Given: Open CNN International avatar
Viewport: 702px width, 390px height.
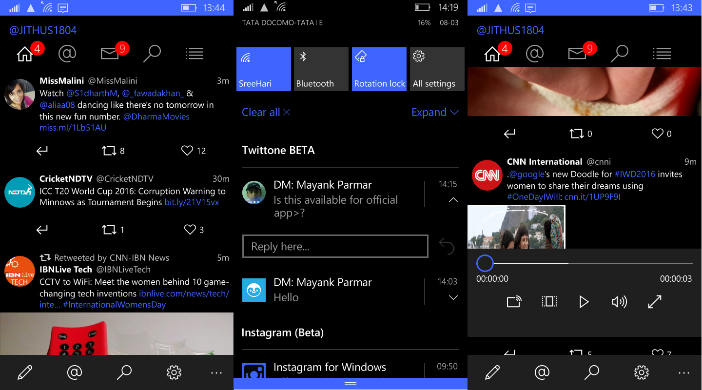Looking at the screenshot, I should [487, 175].
